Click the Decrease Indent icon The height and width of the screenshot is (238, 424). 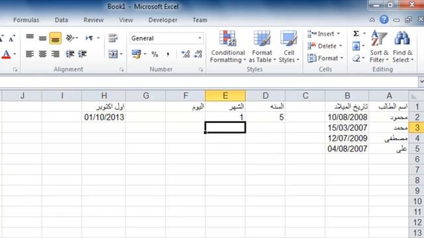pyautogui.click(x=70, y=54)
